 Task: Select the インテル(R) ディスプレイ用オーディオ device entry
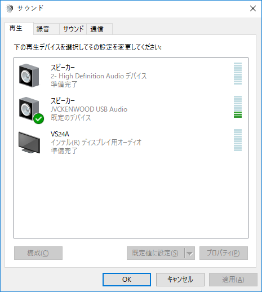pyautogui.click(x=131, y=143)
